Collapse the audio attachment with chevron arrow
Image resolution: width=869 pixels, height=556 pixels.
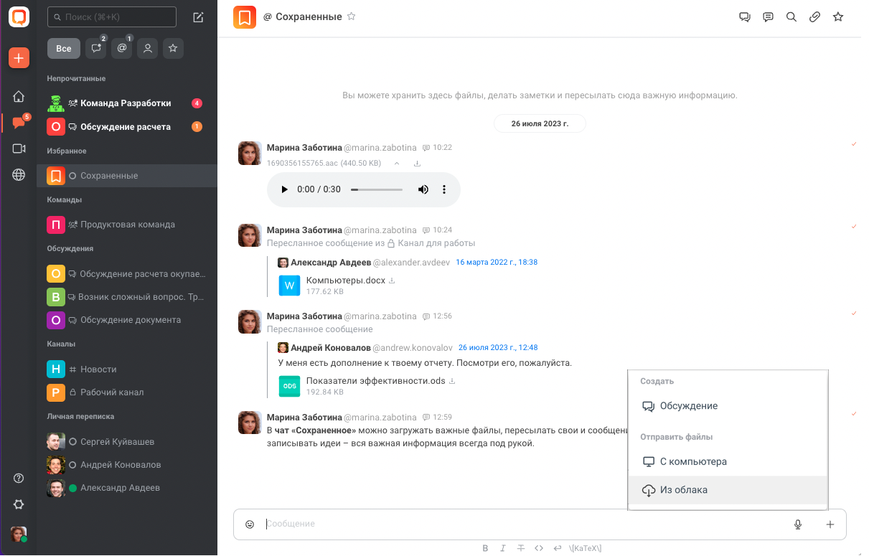point(396,164)
